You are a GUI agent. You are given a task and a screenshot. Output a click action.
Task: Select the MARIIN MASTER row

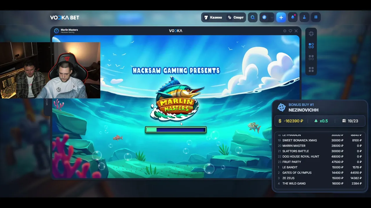tap(320, 146)
